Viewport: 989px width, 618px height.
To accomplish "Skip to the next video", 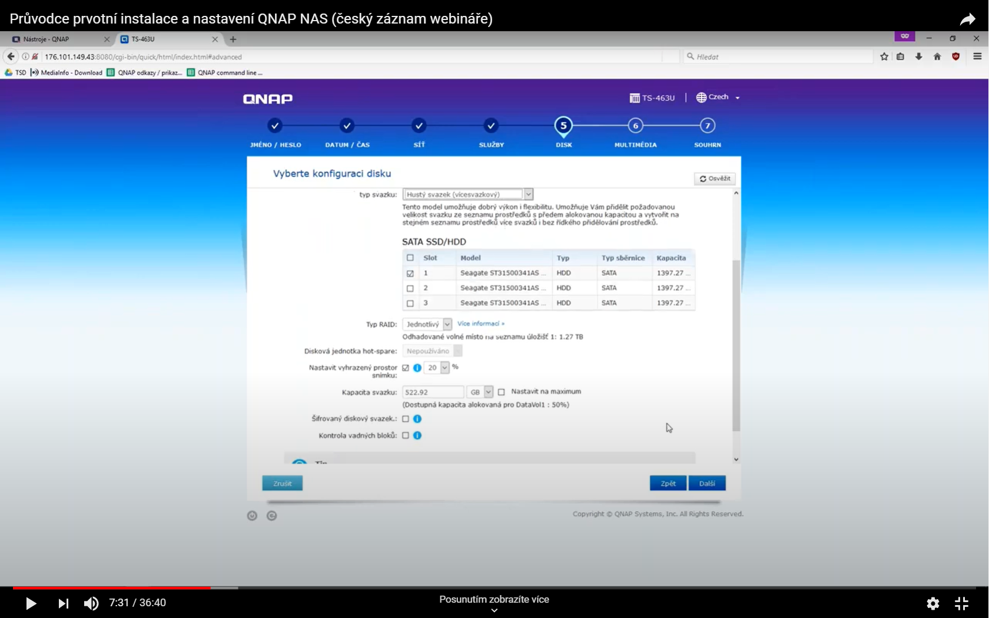I will pyautogui.click(x=63, y=603).
